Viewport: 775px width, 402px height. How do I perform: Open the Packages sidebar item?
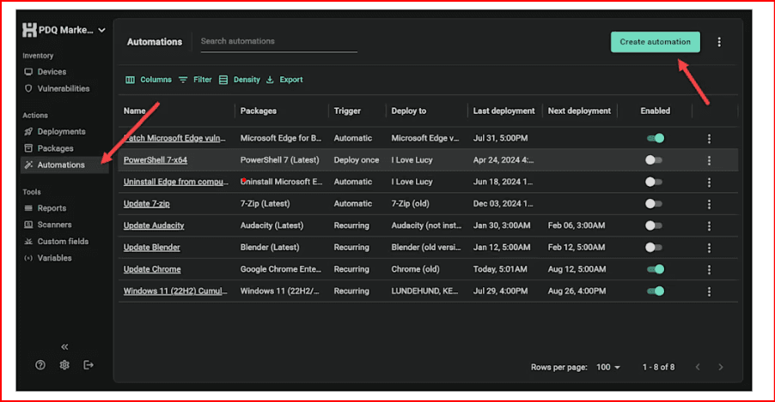pyautogui.click(x=55, y=148)
